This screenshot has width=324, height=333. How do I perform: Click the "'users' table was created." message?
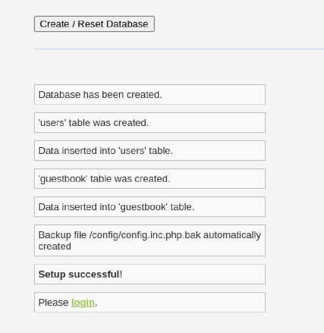tap(94, 123)
